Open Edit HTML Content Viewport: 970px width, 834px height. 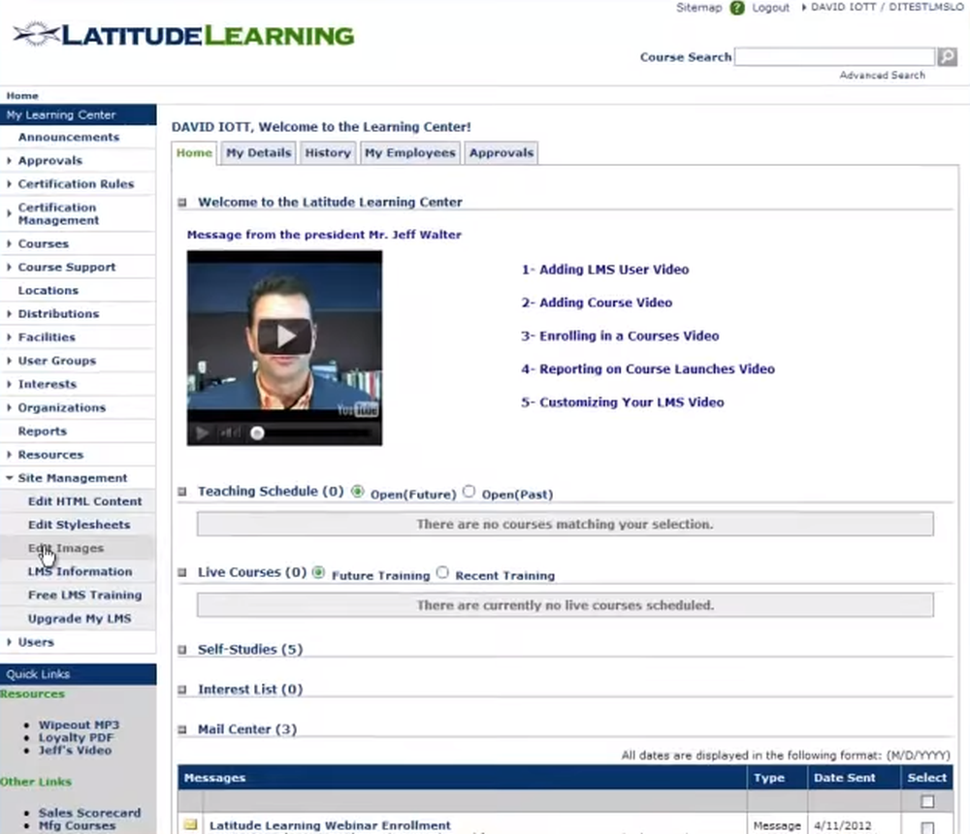84,501
